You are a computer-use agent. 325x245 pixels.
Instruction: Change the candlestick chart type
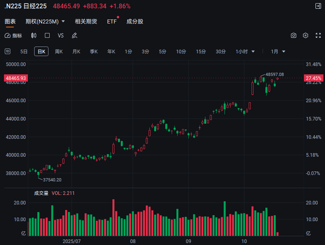click(x=34, y=35)
